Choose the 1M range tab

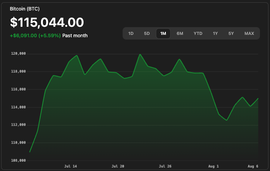[x=163, y=33]
